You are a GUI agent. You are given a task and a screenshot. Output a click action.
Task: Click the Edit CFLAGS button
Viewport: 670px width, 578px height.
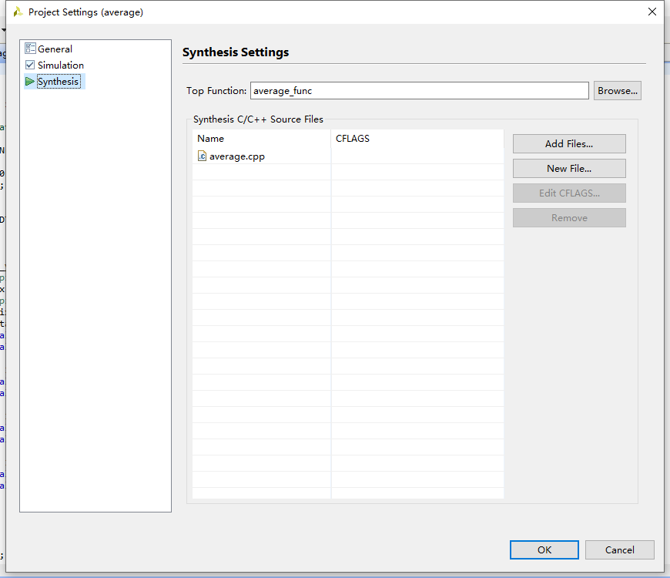(x=569, y=193)
